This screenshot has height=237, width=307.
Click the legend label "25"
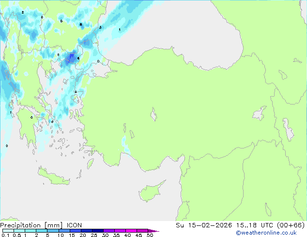click(94, 235)
